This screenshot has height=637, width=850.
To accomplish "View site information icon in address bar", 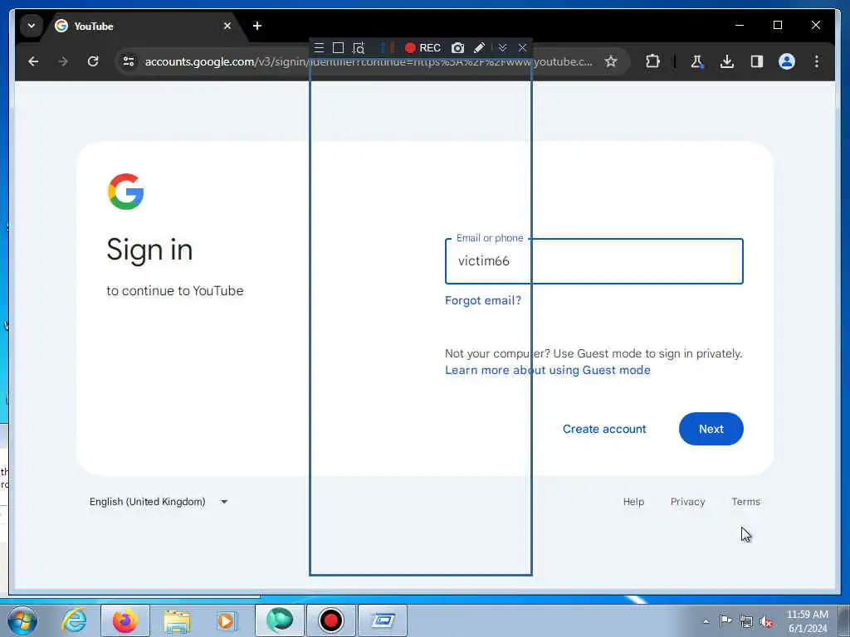I will coord(129,61).
